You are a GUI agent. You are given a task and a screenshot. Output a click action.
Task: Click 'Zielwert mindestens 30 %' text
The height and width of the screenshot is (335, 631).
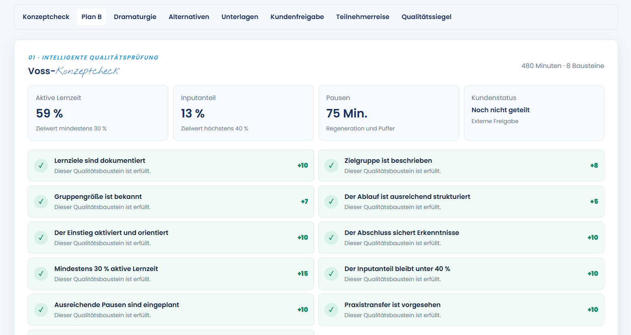click(x=71, y=128)
